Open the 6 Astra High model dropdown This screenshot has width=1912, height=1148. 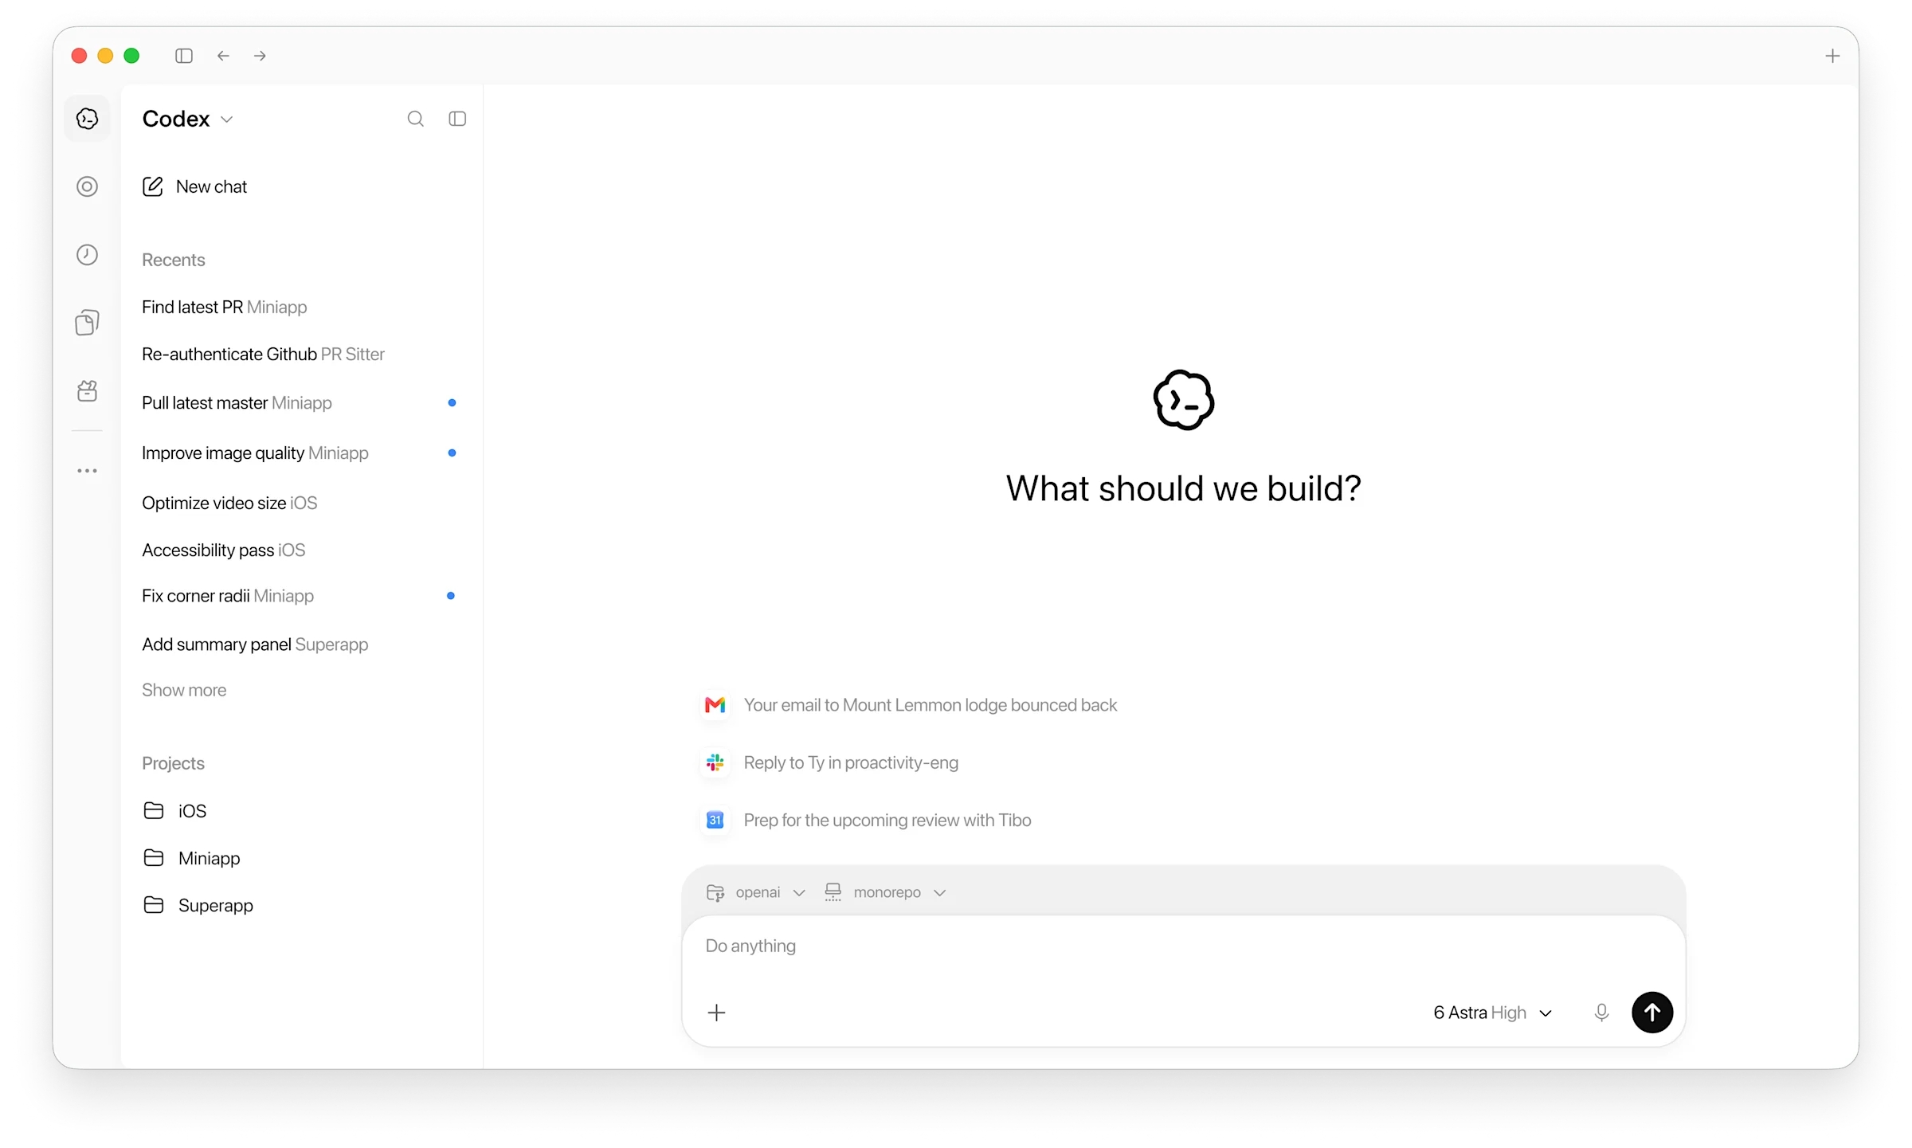click(x=1493, y=1013)
